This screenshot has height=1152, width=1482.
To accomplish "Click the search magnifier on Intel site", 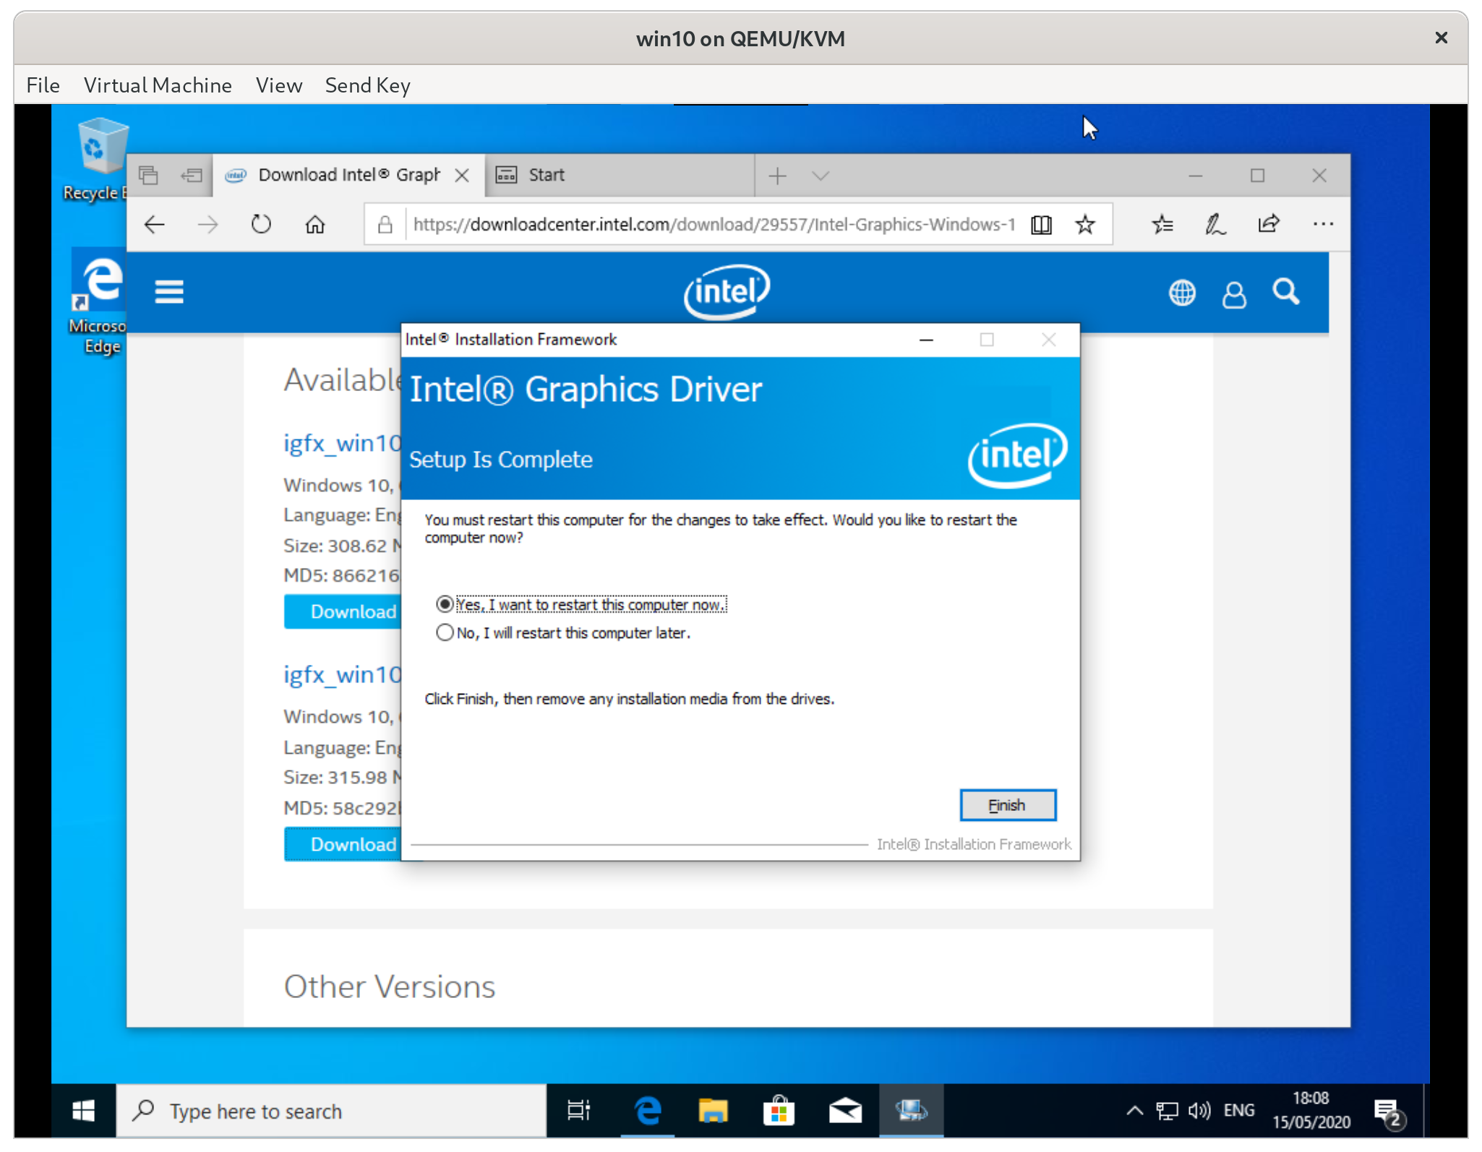I will click(1286, 292).
